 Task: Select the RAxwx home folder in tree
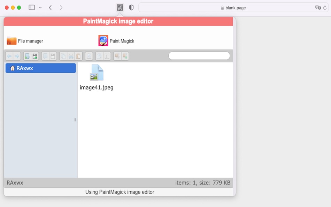tap(40, 68)
